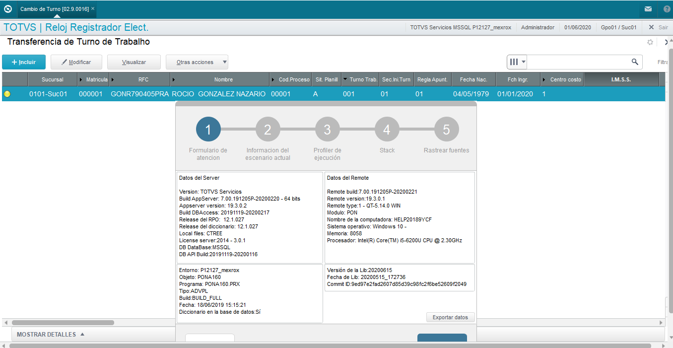
Task: Click the Fch Ingr. column header
Action: 518,79
